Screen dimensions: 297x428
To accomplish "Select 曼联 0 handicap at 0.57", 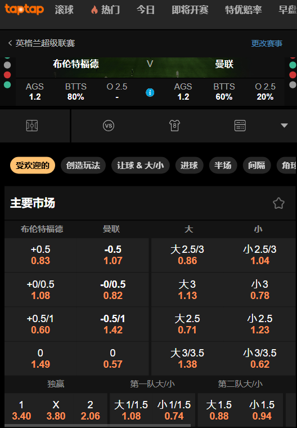I will [x=113, y=358].
